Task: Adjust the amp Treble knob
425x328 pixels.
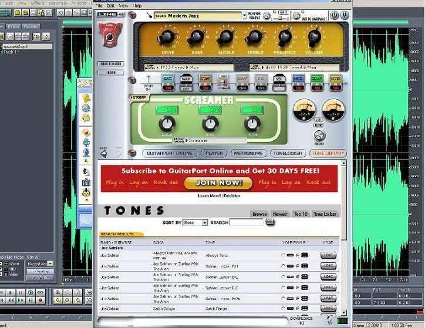Action: [255, 38]
